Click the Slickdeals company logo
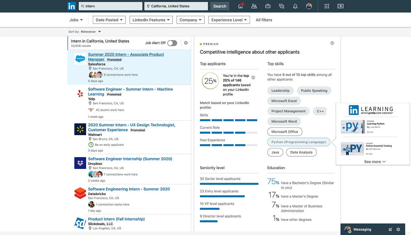Image resolution: width=411 pixels, height=235 pixels. [80, 223]
